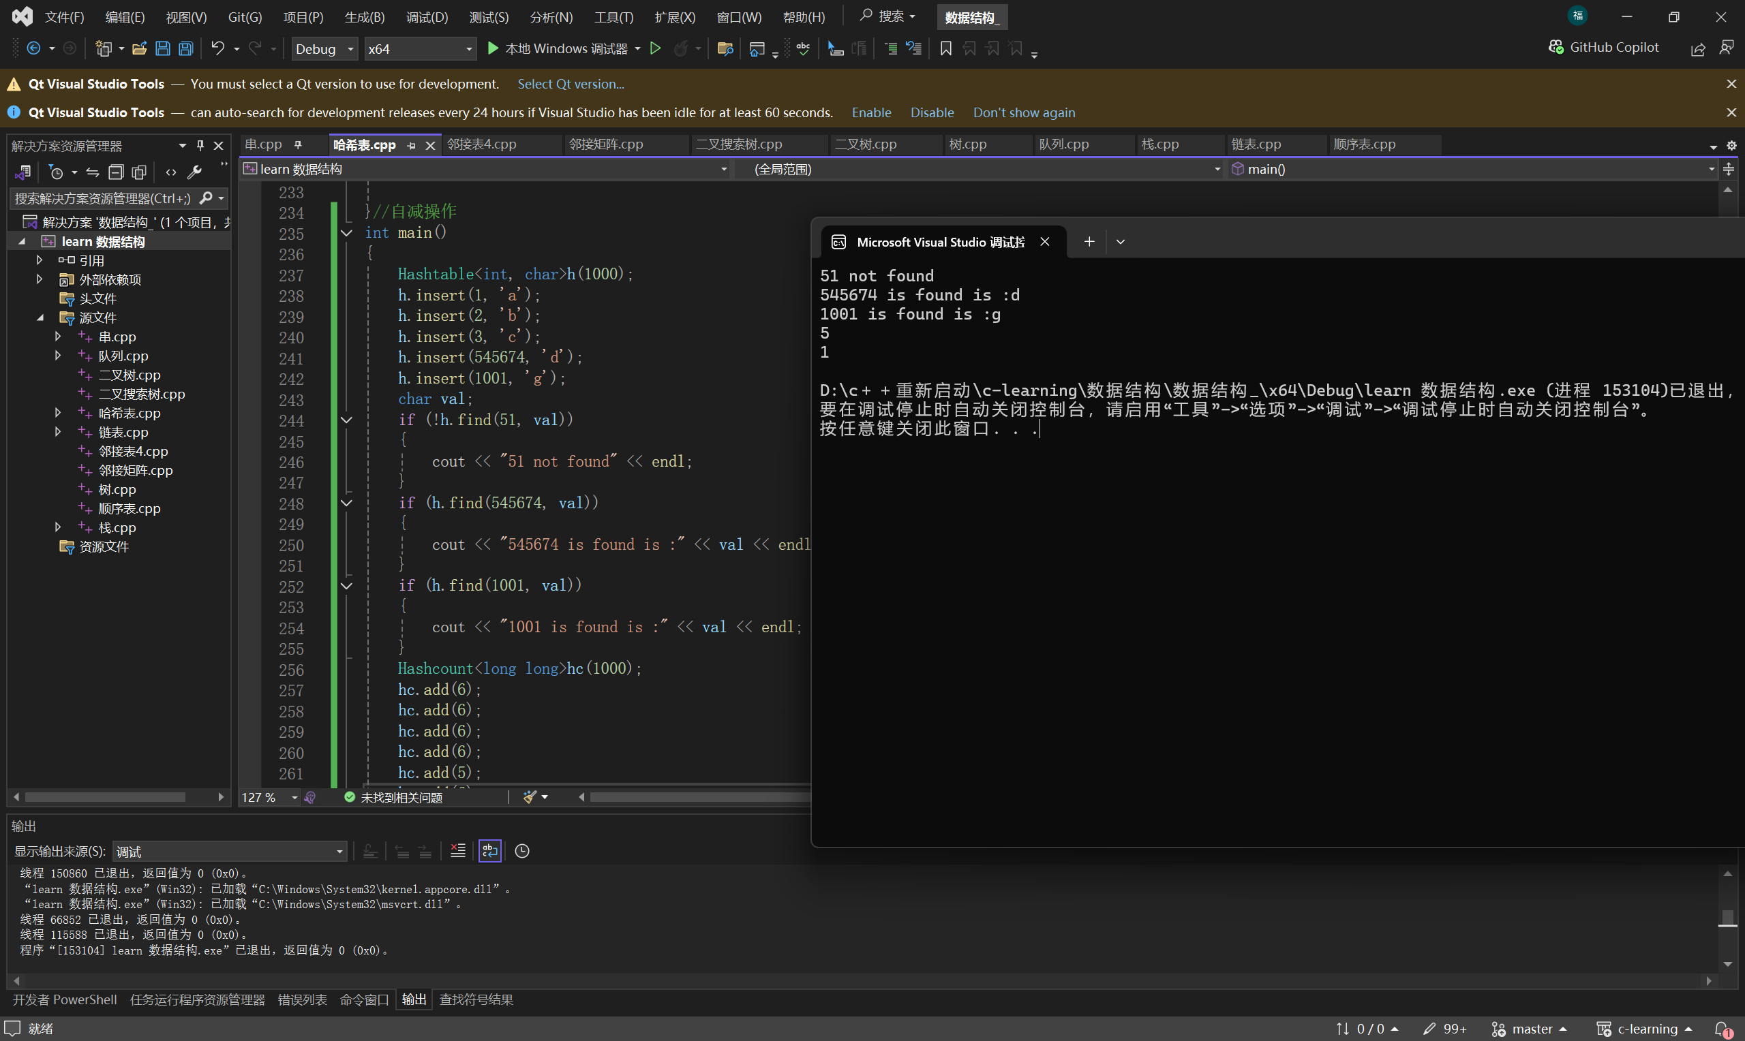This screenshot has width=1745, height=1041.
Task: Toggle the timestamp clock icon in output panel
Action: [x=522, y=851]
